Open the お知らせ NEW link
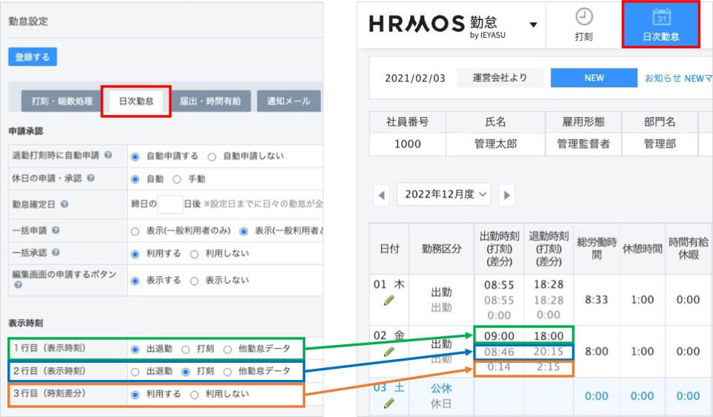The height and width of the screenshot is (417, 713). click(678, 78)
